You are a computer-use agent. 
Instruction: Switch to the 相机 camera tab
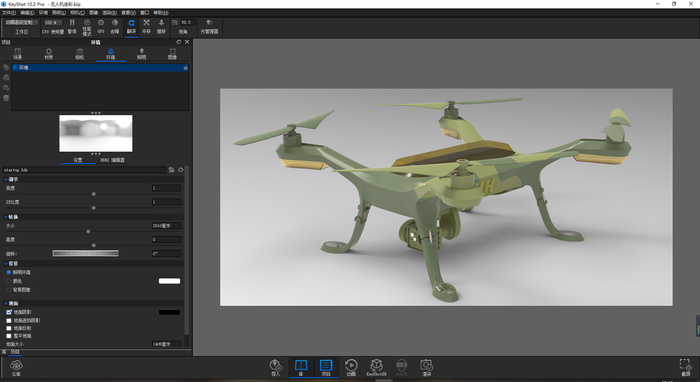pyautogui.click(x=80, y=54)
